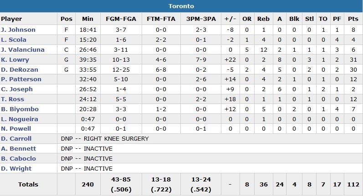The image size is (363, 196).
Task: Click the FGM-FGA column header
Action: point(120,19)
